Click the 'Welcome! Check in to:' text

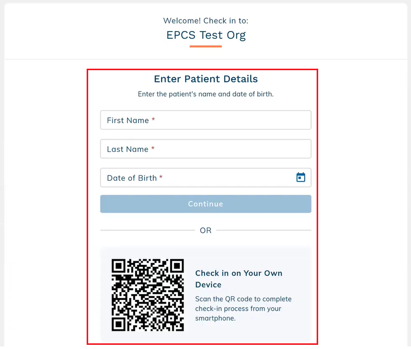coord(206,21)
